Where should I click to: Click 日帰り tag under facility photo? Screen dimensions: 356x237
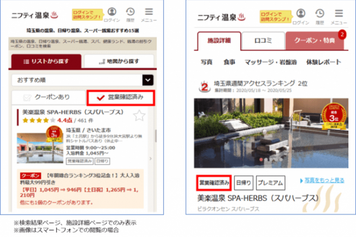[244, 182]
